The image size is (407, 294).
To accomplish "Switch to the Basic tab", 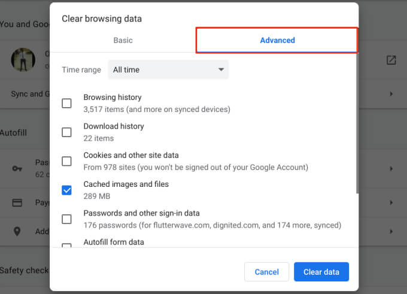I will pos(123,40).
